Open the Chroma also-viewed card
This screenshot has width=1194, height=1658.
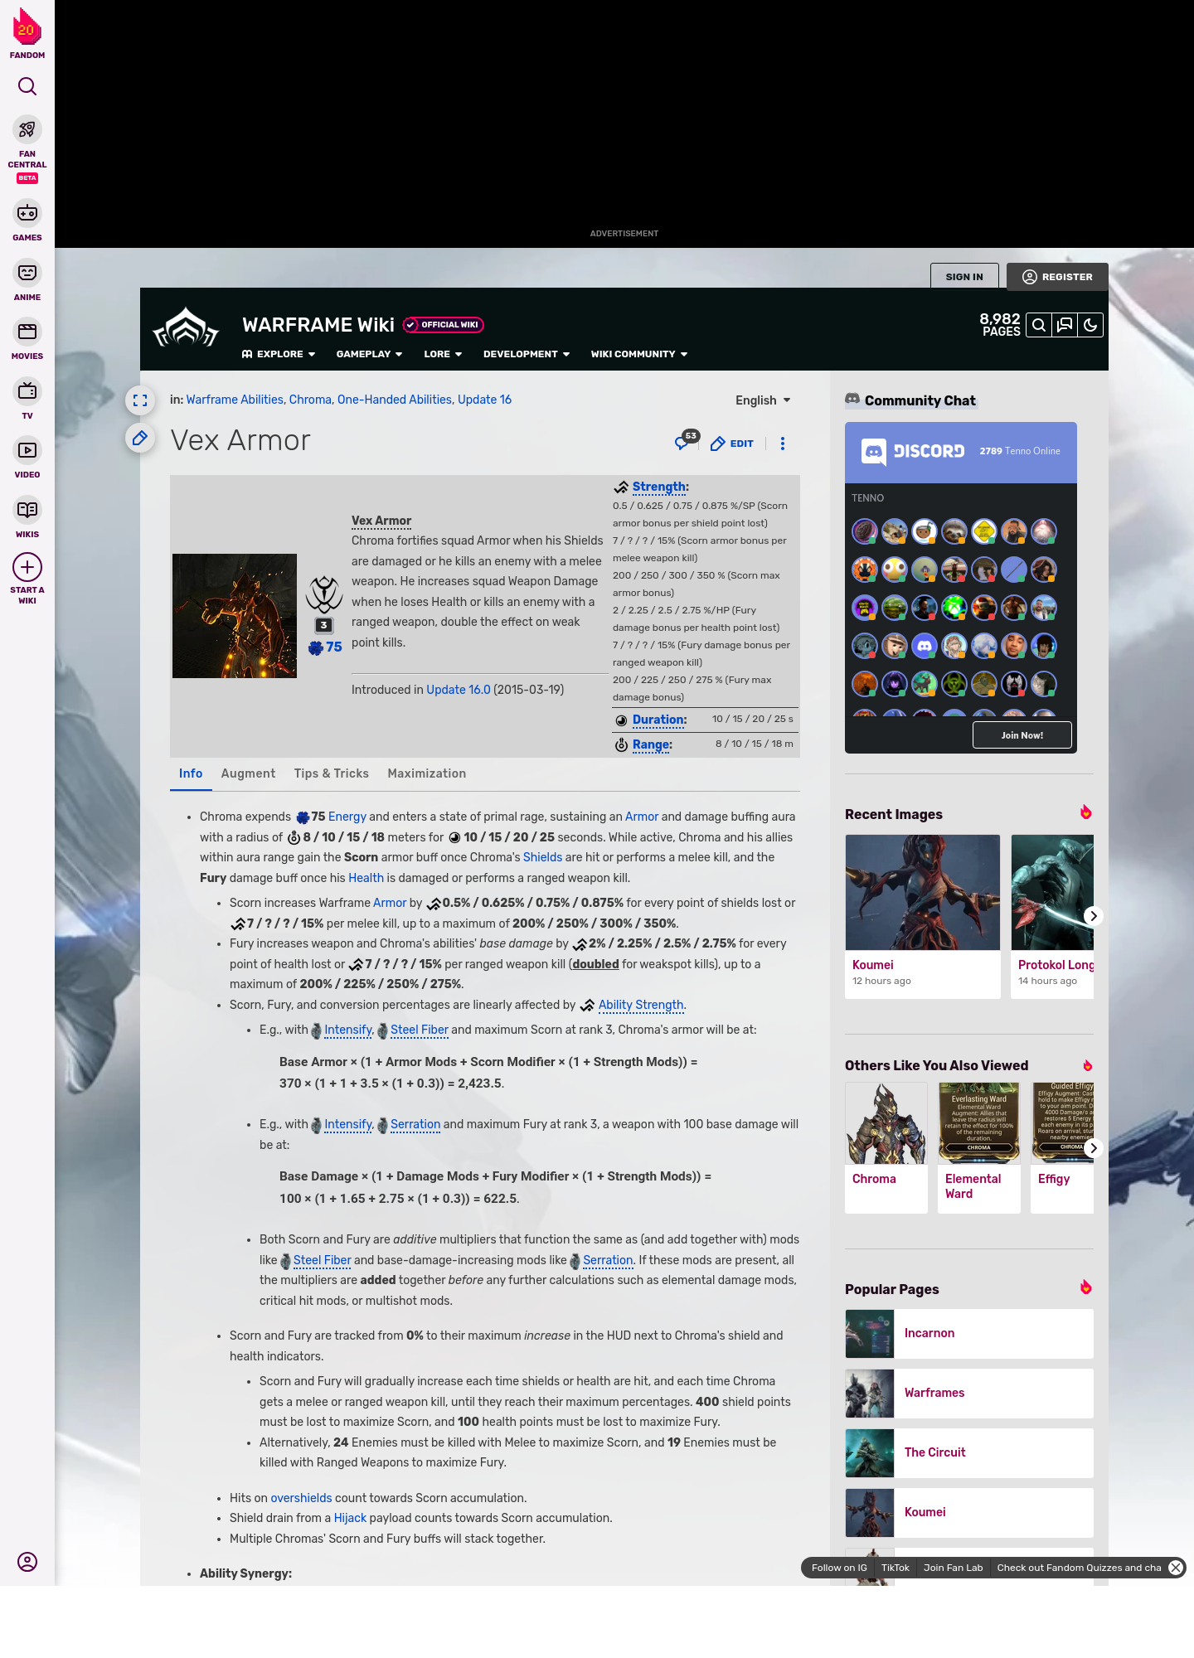click(x=886, y=1147)
